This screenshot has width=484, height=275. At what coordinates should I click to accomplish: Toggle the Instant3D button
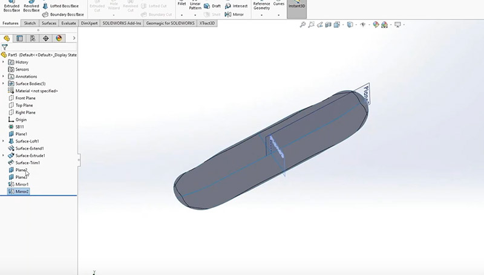(x=296, y=7)
